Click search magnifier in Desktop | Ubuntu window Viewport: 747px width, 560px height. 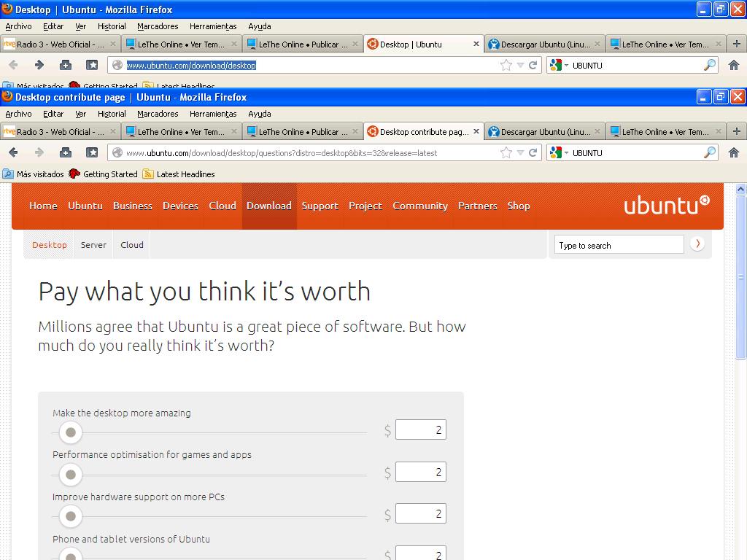coord(709,65)
